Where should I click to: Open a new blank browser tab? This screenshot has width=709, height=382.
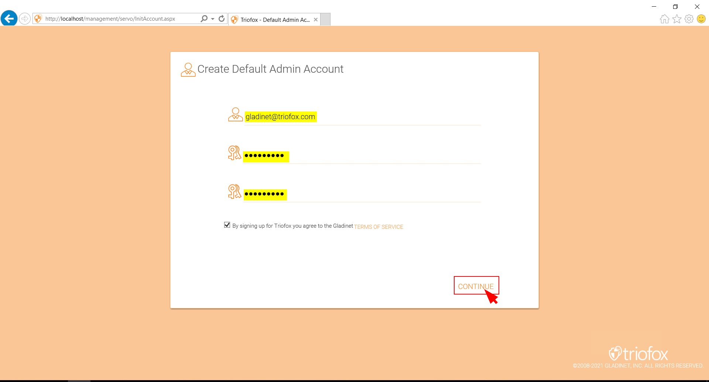tap(325, 20)
